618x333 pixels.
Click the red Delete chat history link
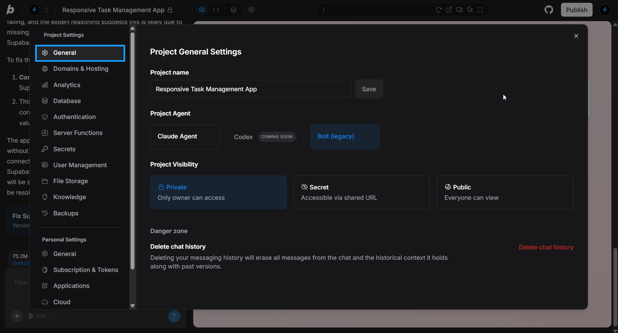pyautogui.click(x=546, y=247)
